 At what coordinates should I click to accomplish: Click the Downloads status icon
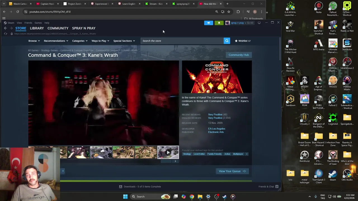[x=121, y=186]
